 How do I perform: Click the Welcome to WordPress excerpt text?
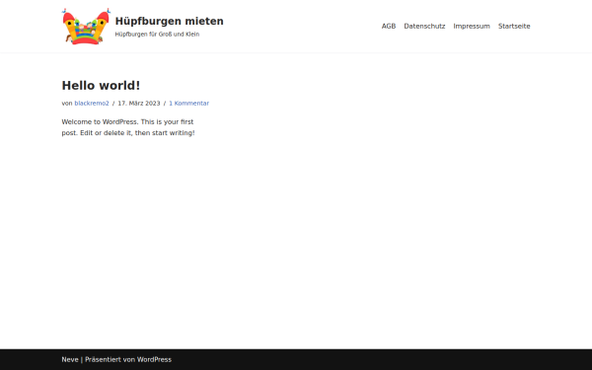[128, 127]
